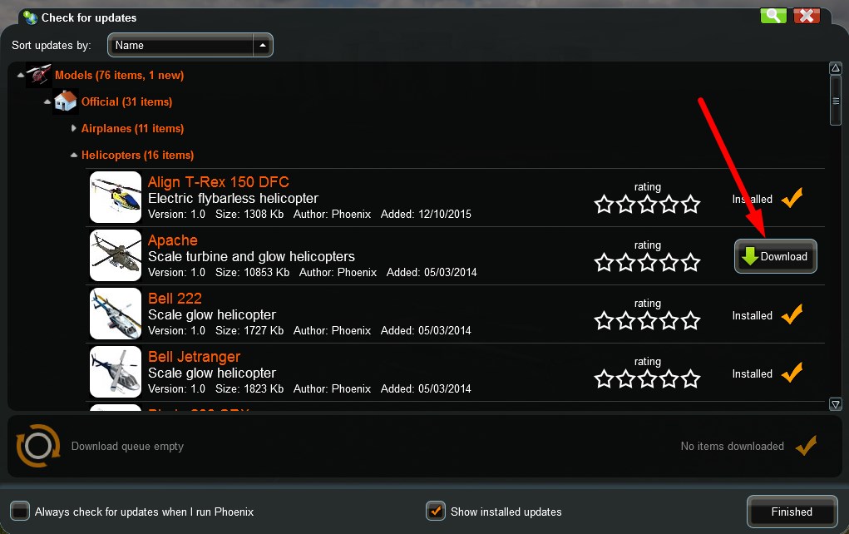Click the Apache helicopter thumbnail image
This screenshot has height=534, width=849.
pyautogui.click(x=115, y=256)
